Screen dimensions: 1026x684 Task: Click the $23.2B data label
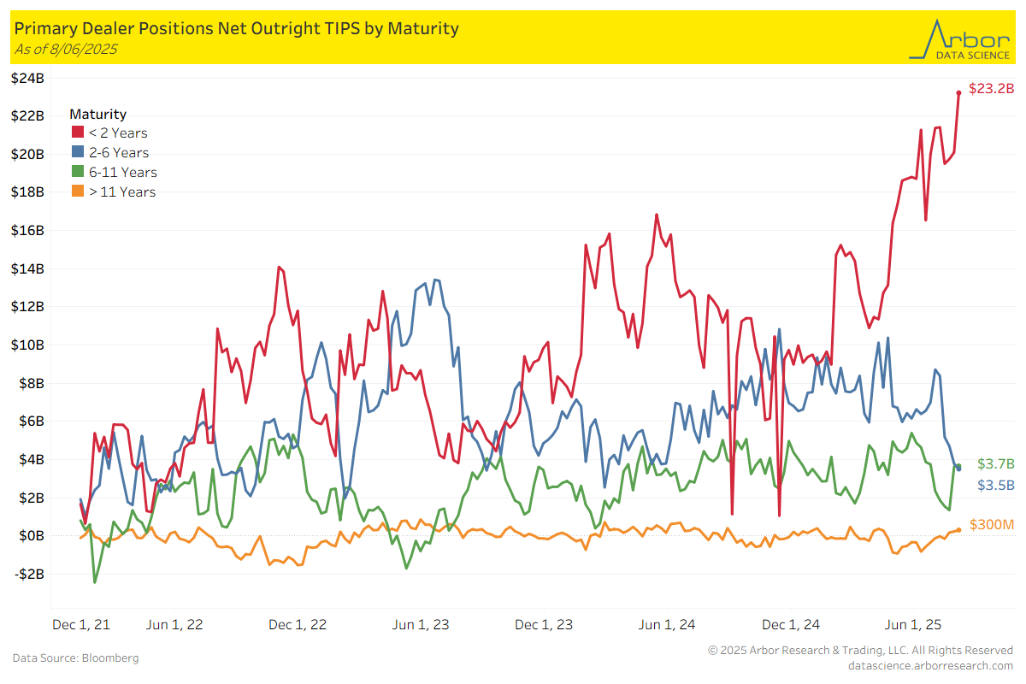click(990, 89)
